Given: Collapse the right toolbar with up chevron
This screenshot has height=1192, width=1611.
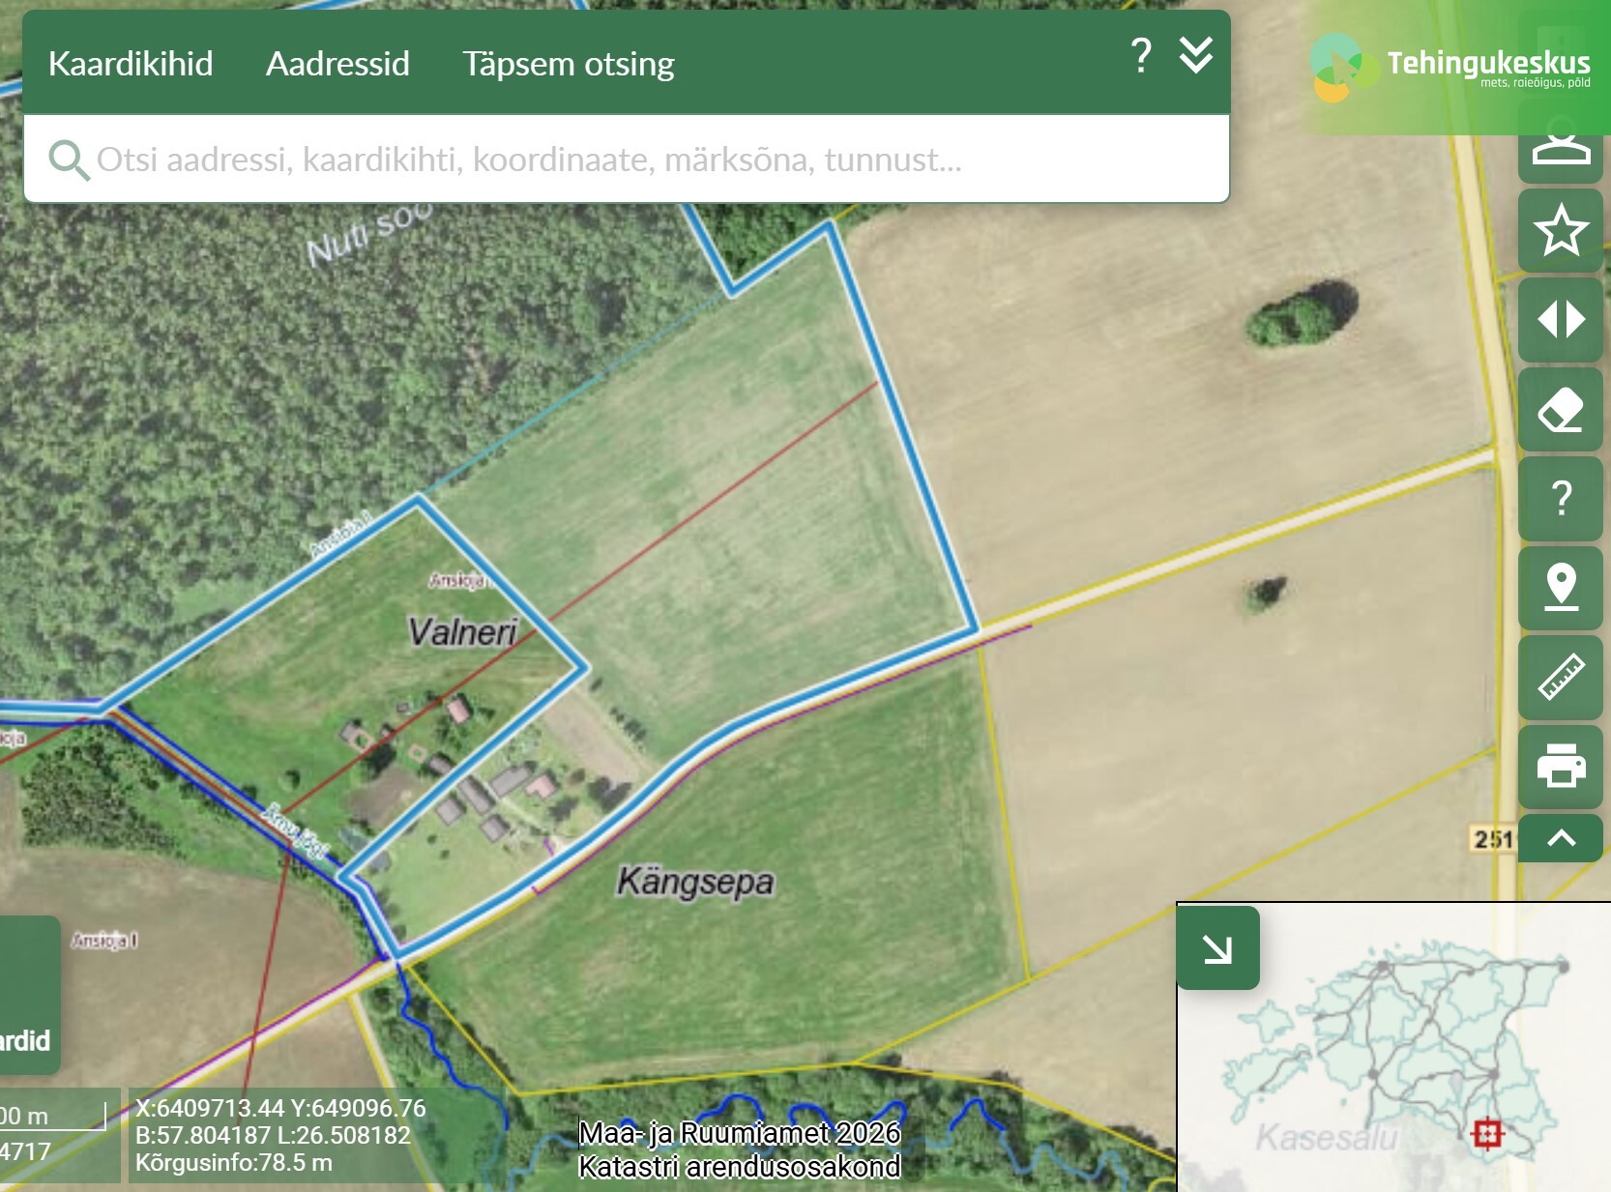Looking at the screenshot, I should click(x=1560, y=838).
